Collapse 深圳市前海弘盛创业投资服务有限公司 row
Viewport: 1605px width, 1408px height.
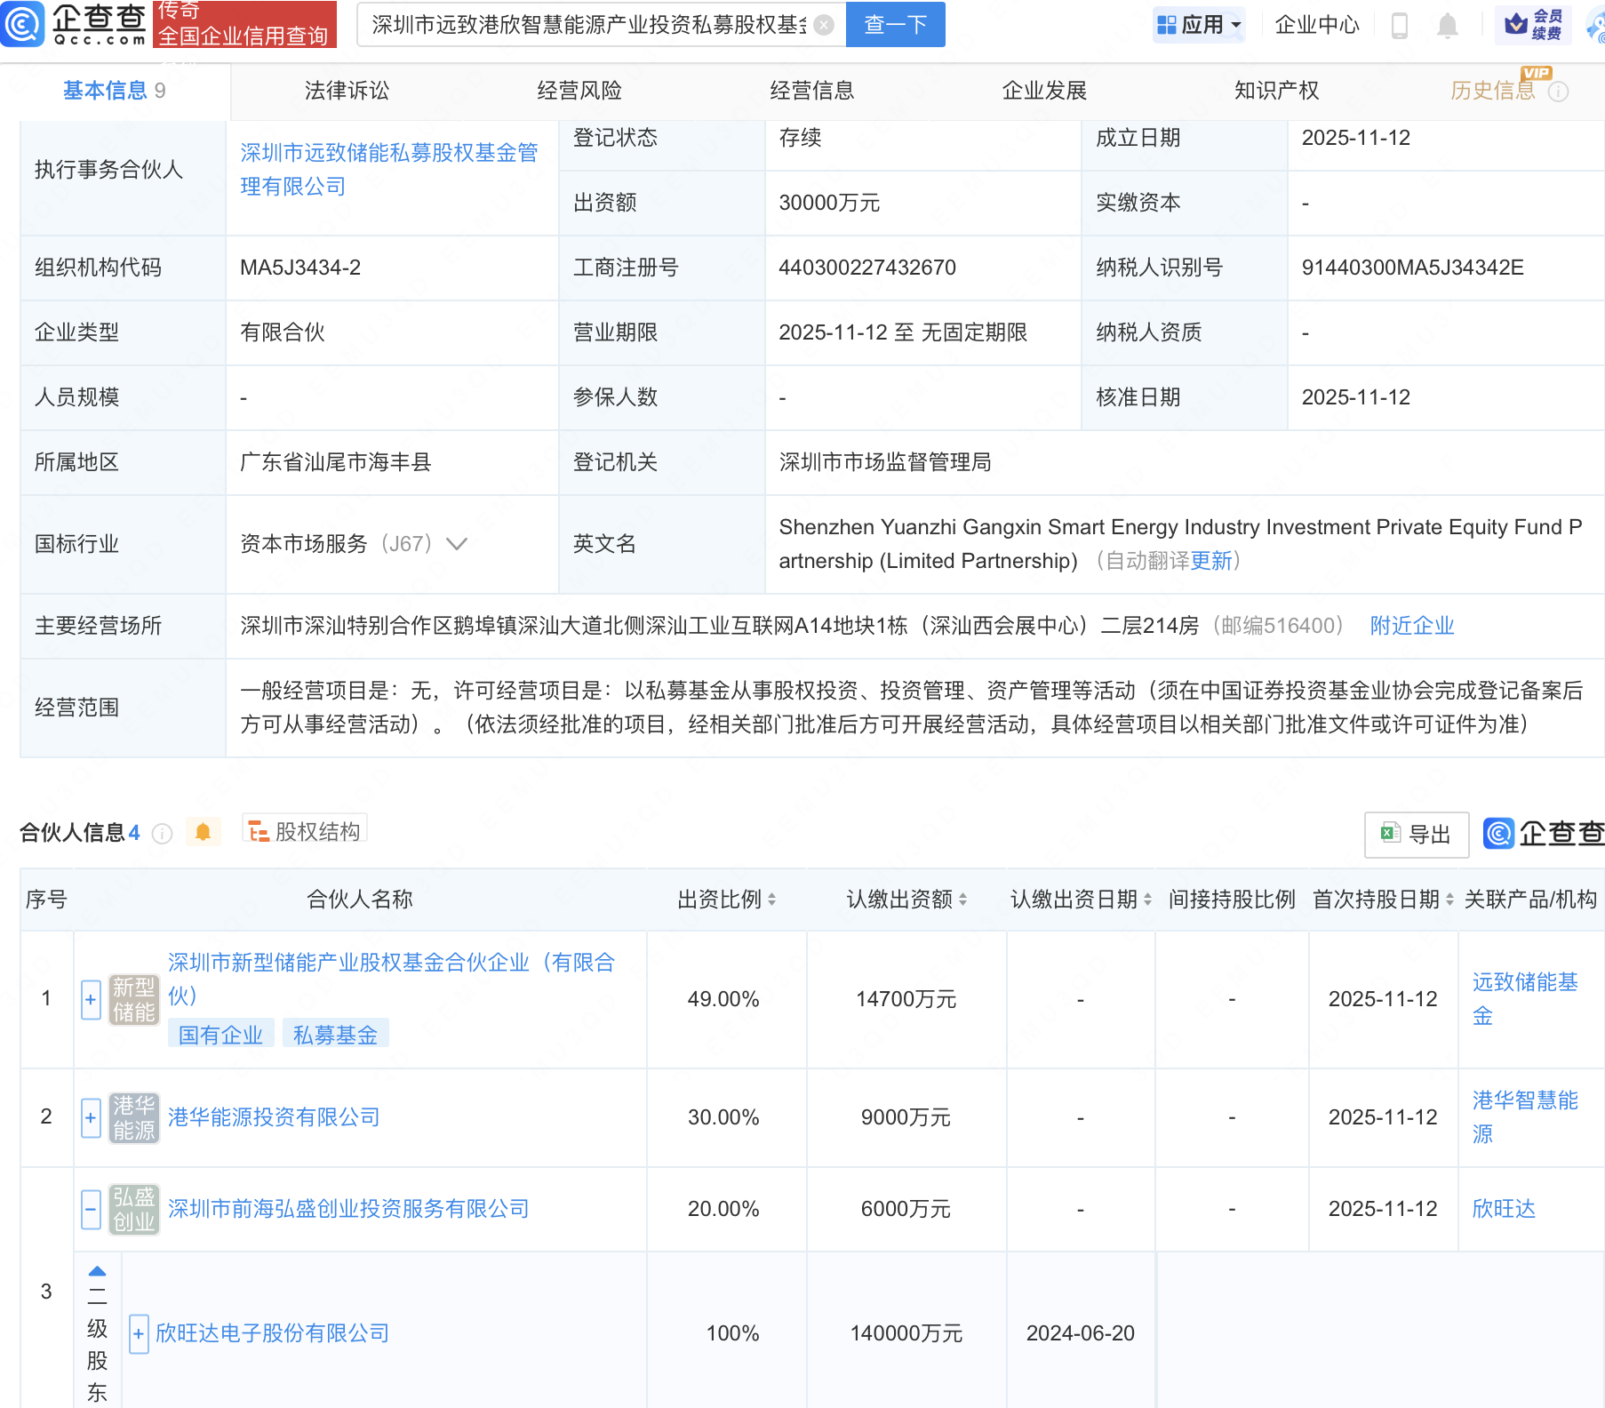91,1209
